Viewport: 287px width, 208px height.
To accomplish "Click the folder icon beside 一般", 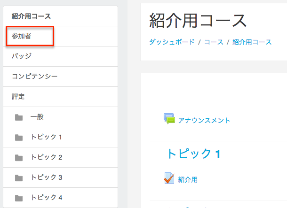I will click(x=19, y=117).
